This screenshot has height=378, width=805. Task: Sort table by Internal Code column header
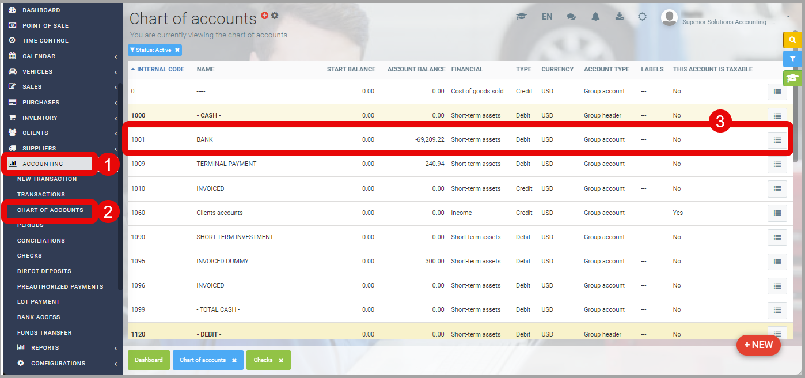[160, 69]
